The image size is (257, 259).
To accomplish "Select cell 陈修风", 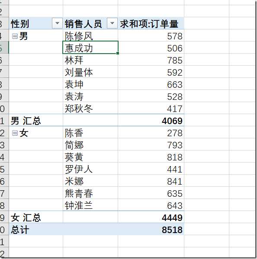I will (90, 35).
